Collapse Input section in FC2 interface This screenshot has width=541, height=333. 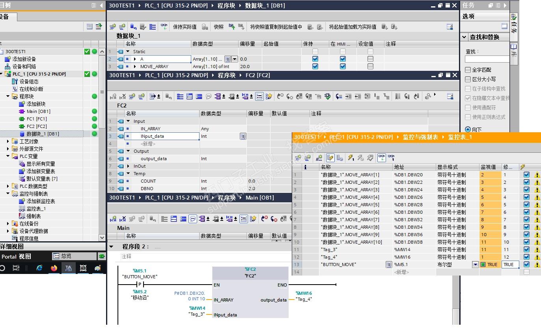(128, 121)
